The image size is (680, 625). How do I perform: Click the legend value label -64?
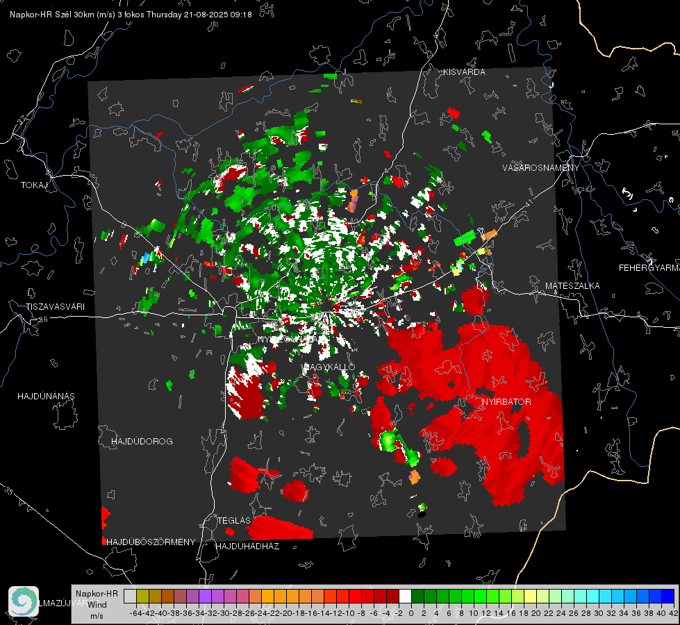pos(136,613)
